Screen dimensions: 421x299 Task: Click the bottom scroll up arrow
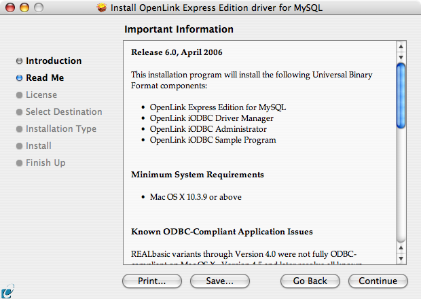click(x=401, y=247)
